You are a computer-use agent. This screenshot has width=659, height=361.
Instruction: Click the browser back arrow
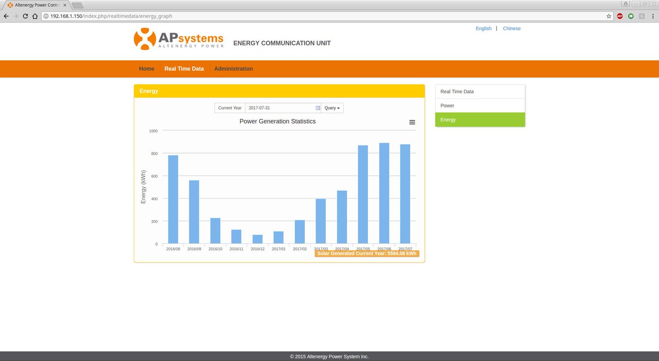click(x=6, y=16)
